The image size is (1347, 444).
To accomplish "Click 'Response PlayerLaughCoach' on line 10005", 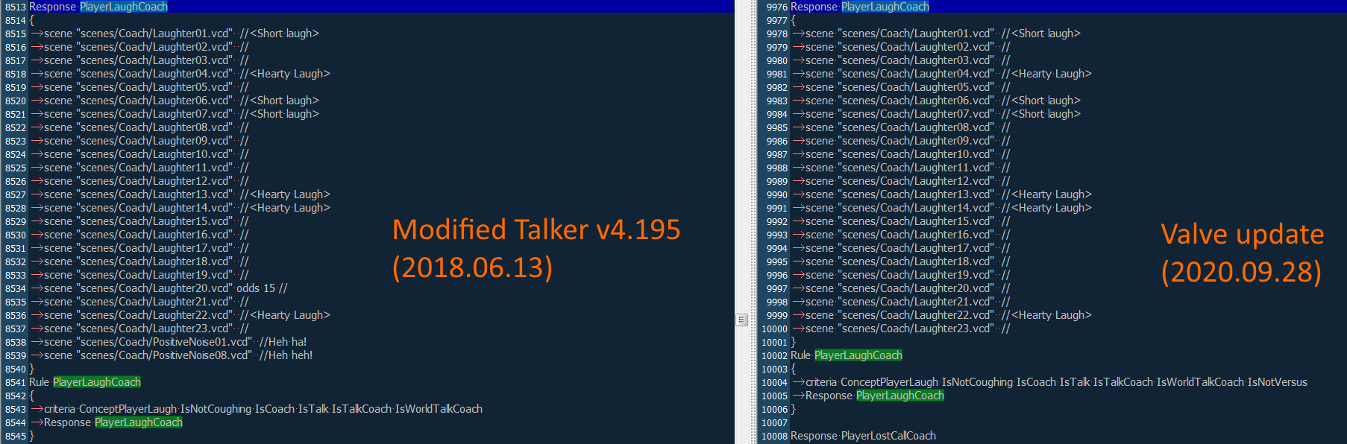I will coord(875,396).
